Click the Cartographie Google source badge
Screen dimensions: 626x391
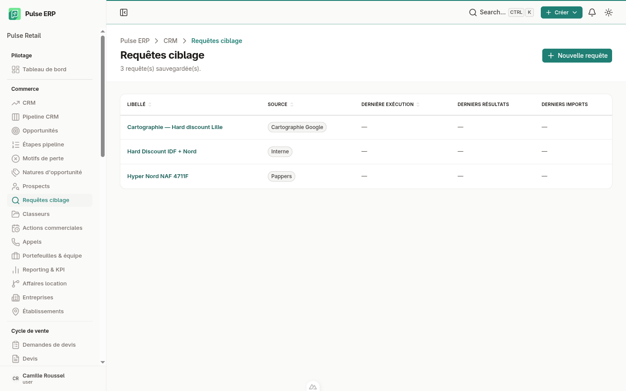click(297, 127)
